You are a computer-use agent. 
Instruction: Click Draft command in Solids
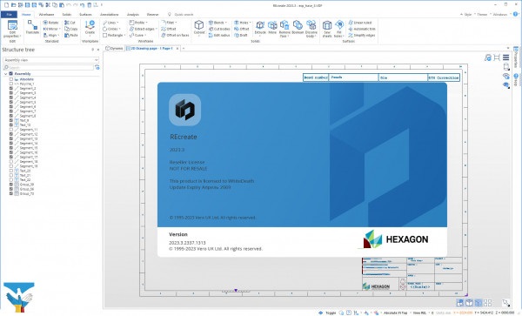tap(241, 35)
